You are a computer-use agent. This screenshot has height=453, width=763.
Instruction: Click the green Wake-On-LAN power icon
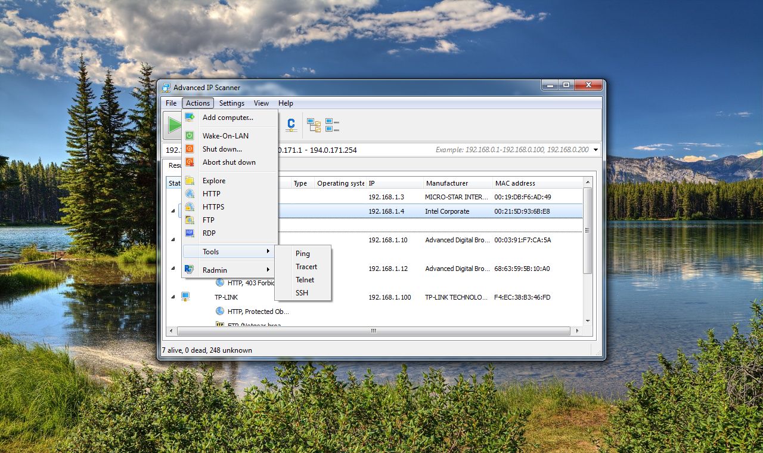[x=190, y=135]
